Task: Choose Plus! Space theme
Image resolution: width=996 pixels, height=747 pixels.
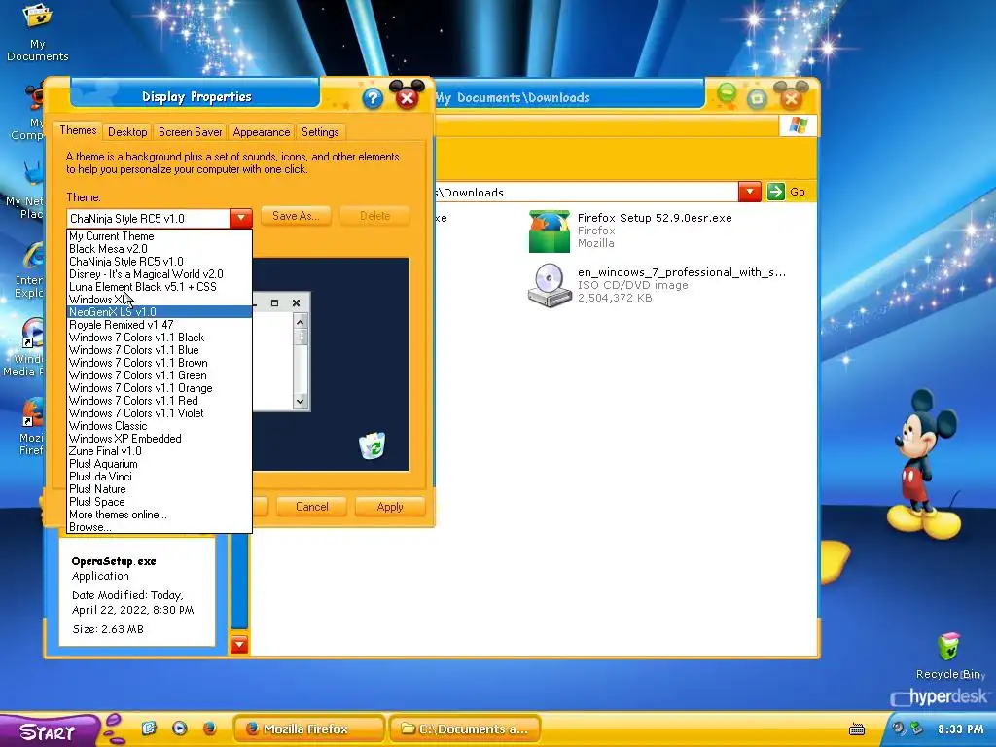Action: 160,502
